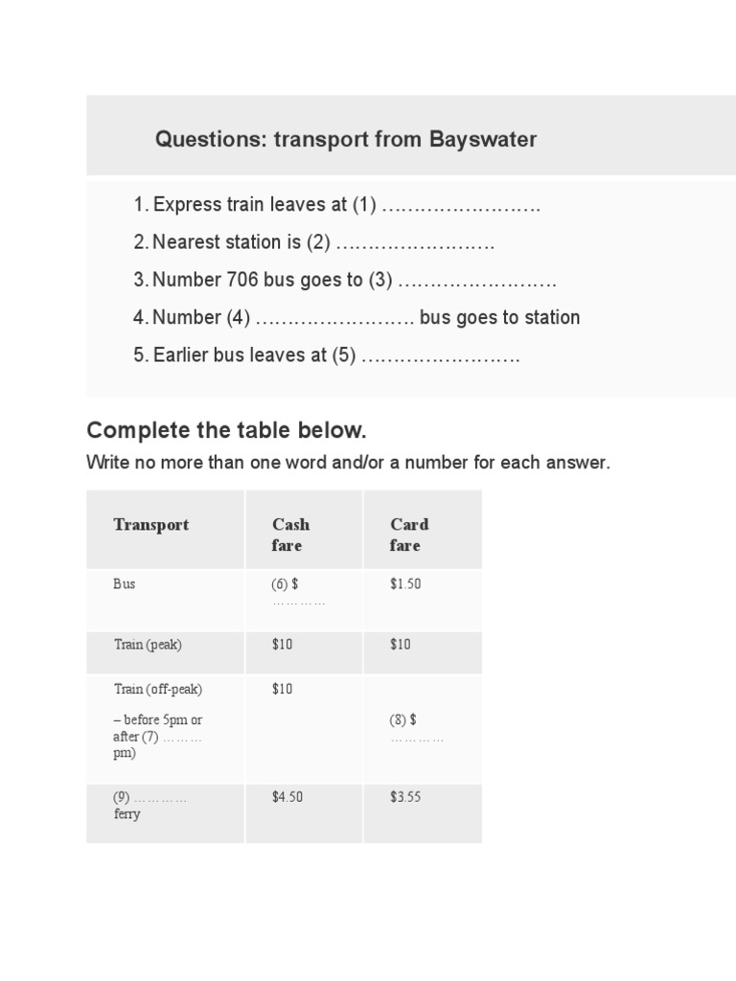Click the 'Questions: transport from Bayswater' heading

pos(346,140)
